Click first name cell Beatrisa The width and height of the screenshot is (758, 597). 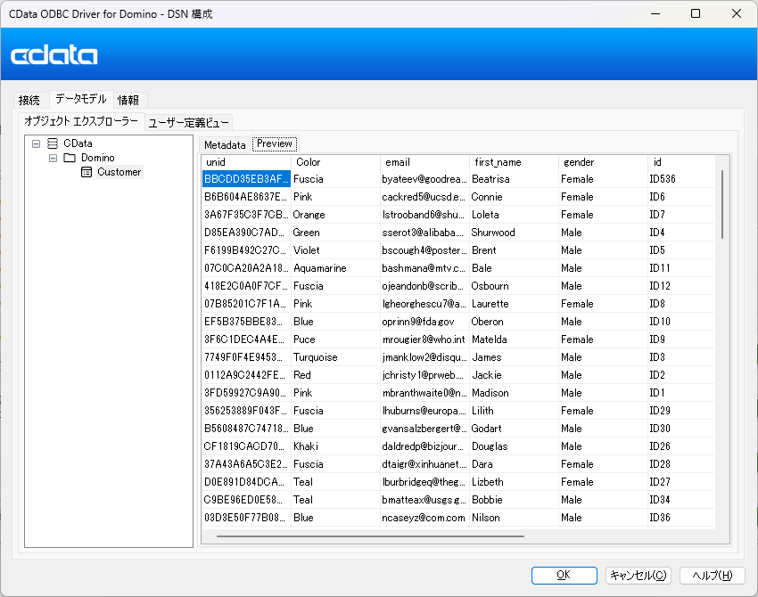(x=514, y=179)
